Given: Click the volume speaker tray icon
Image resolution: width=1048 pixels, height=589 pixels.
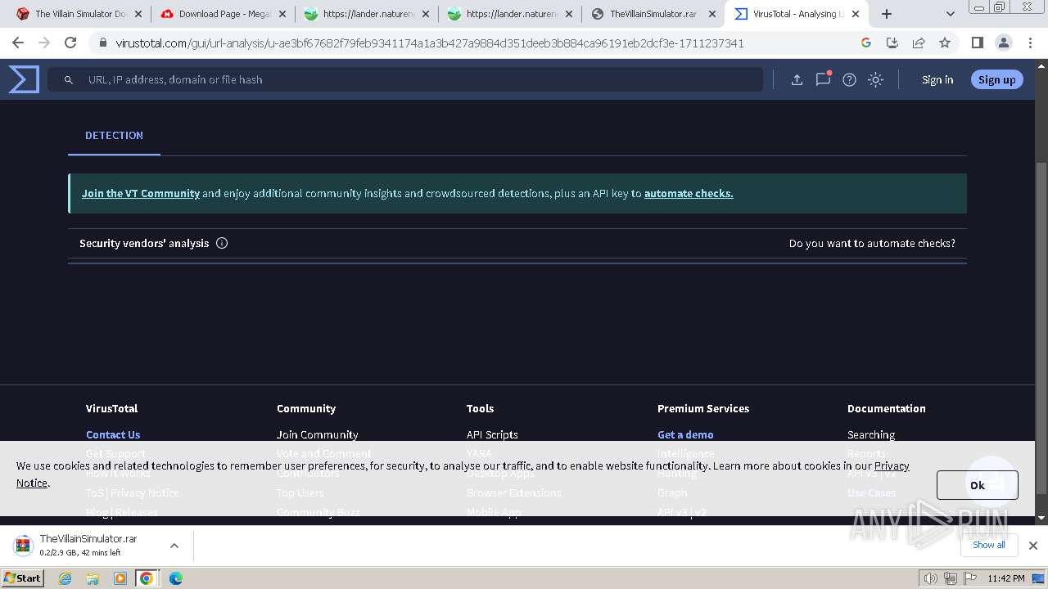Looking at the screenshot, I should tap(931, 578).
